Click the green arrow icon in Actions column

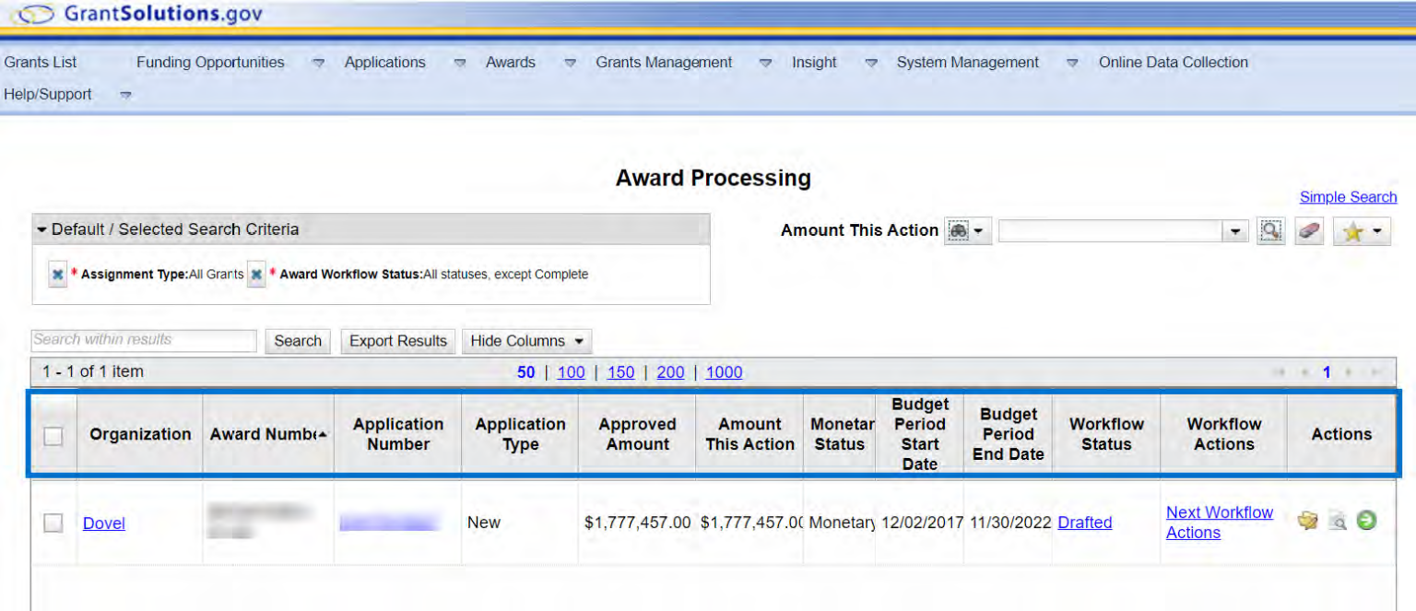pos(1366,521)
